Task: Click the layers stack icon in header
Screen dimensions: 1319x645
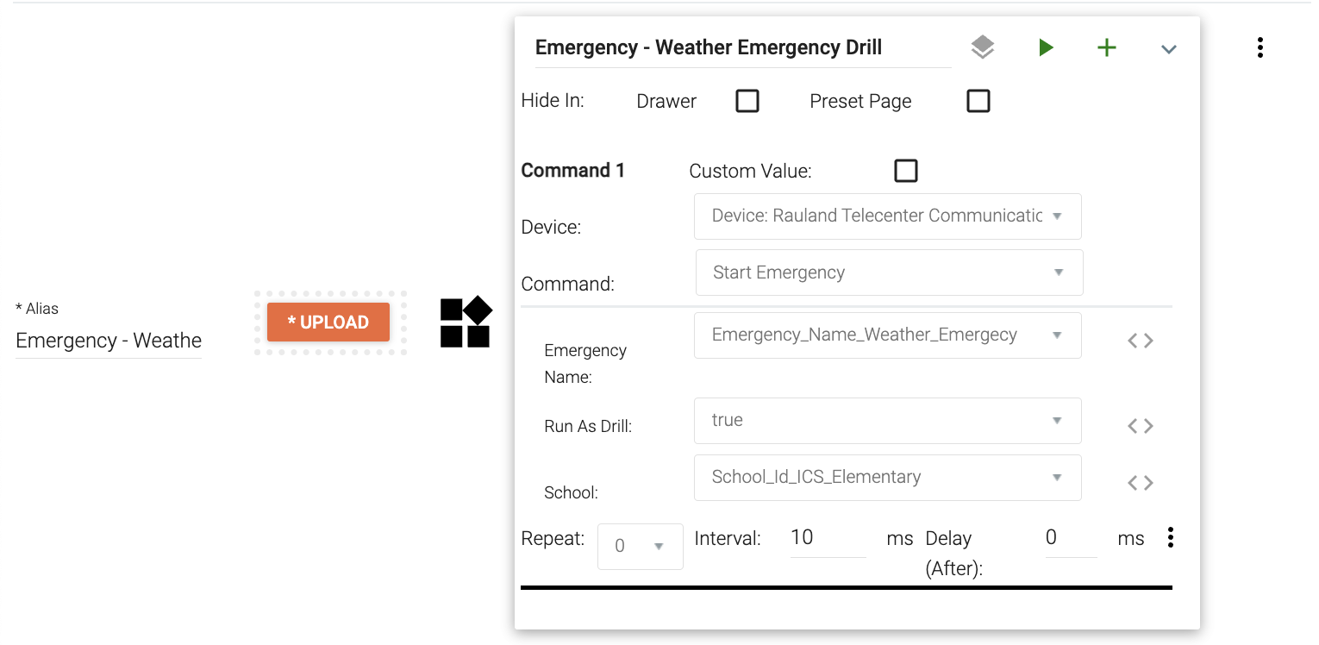Action: tap(983, 47)
